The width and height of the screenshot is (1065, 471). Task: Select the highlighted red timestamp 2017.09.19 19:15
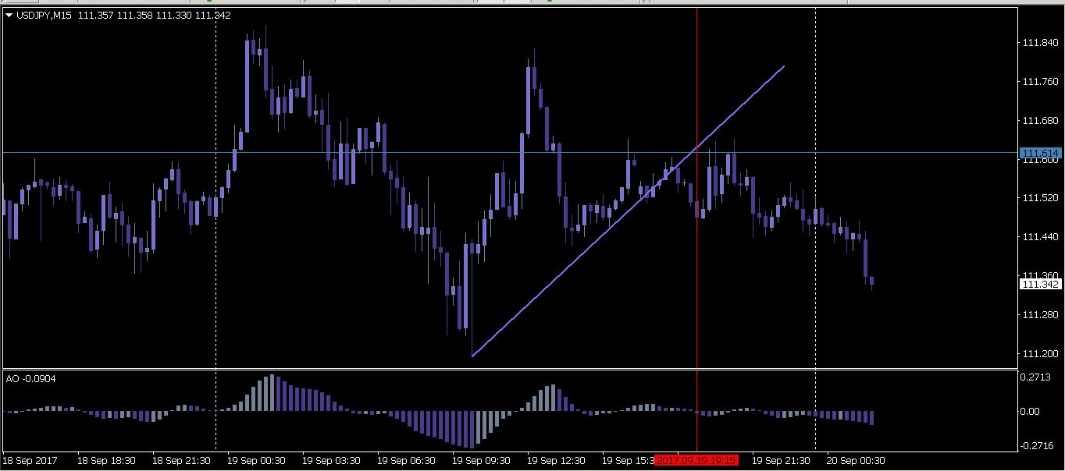pos(696,460)
